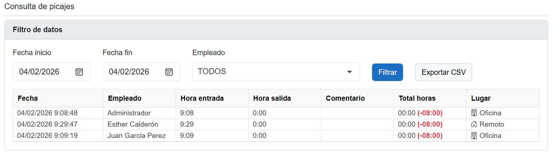Open the Fecha inicio calendar picker icon
The image size is (552, 154).
79,72
